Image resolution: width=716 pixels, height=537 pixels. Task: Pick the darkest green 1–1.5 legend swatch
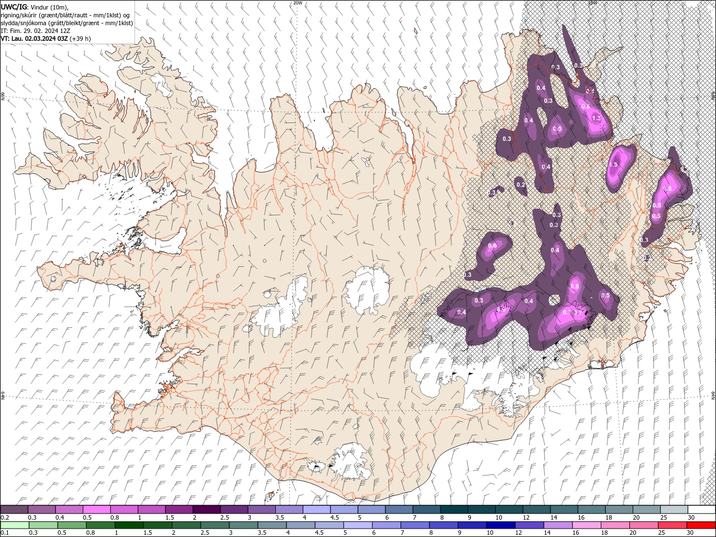(129, 525)
